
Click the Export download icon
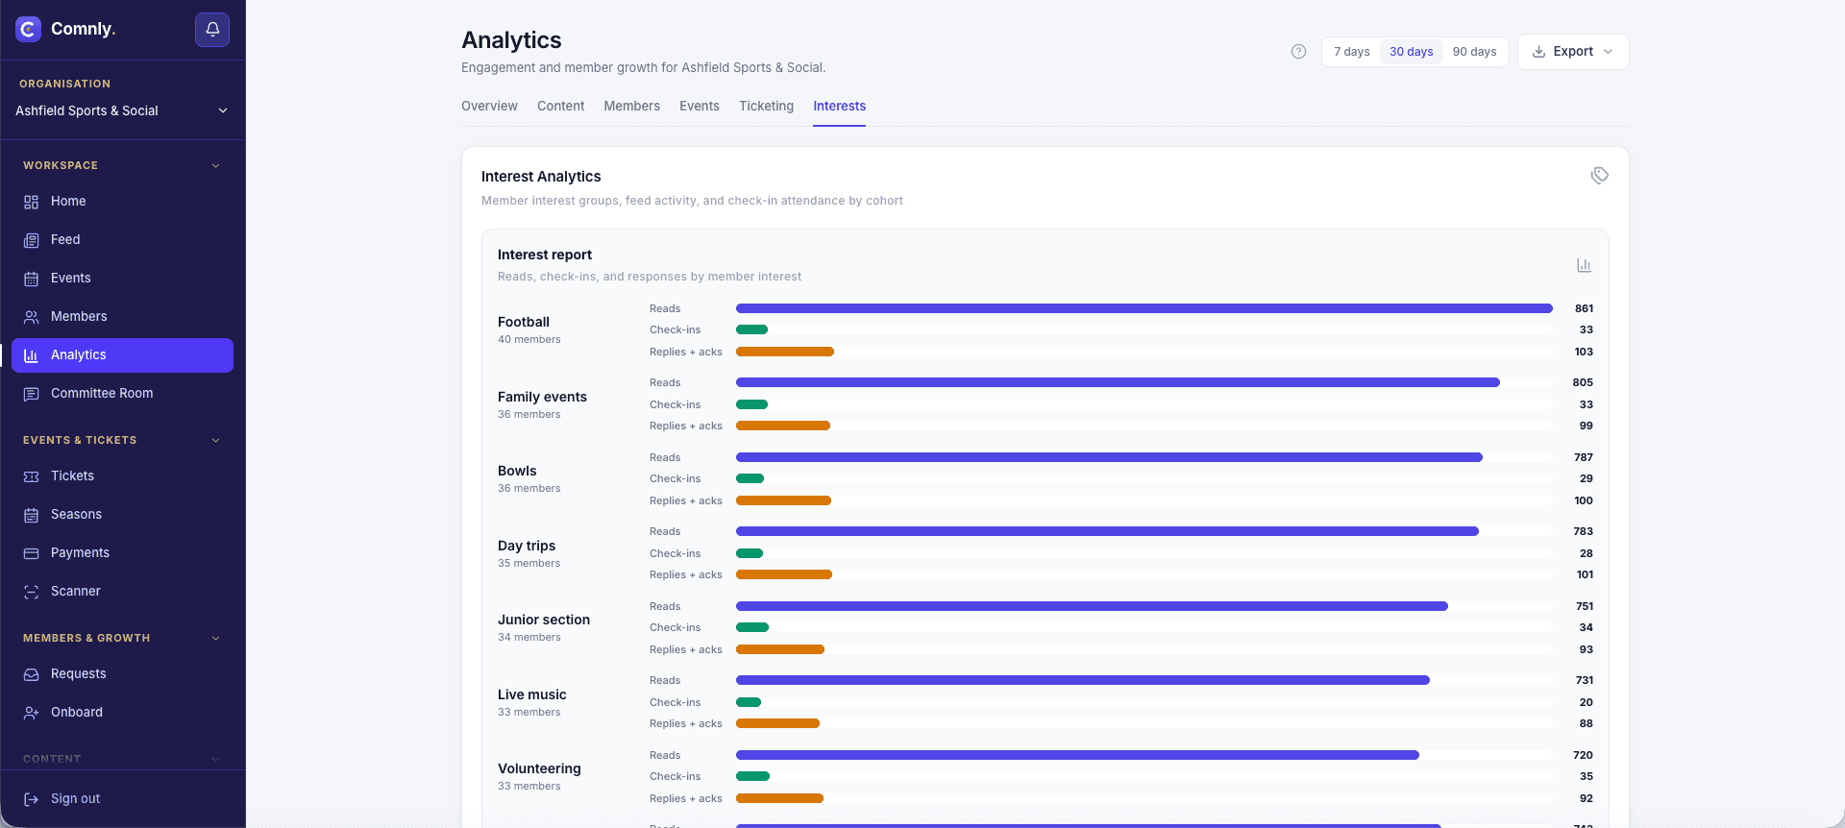coord(1538,52)
